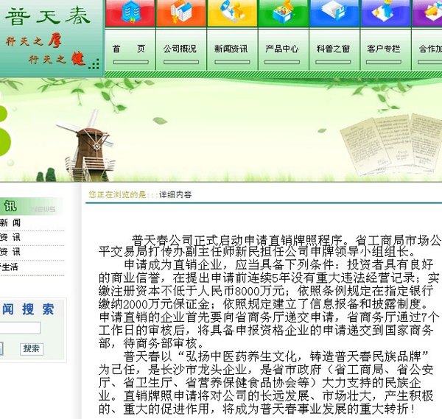The image size is (442, 419).
Task: Open the 生活 link in the sidebar
Action: (x=10, y=267)
